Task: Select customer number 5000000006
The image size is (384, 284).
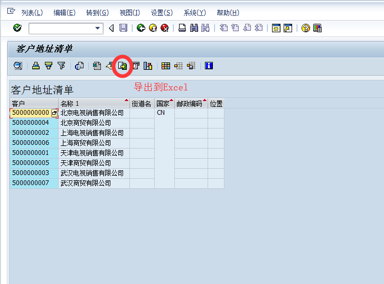Action: (x=34, y=143)
